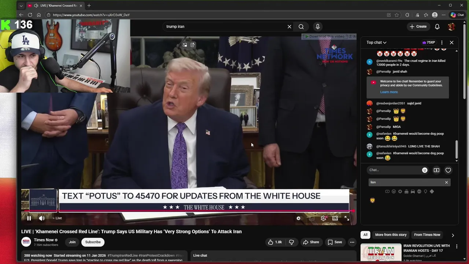
Task: Clear the lion emoji search
Action: click(446, 182)
